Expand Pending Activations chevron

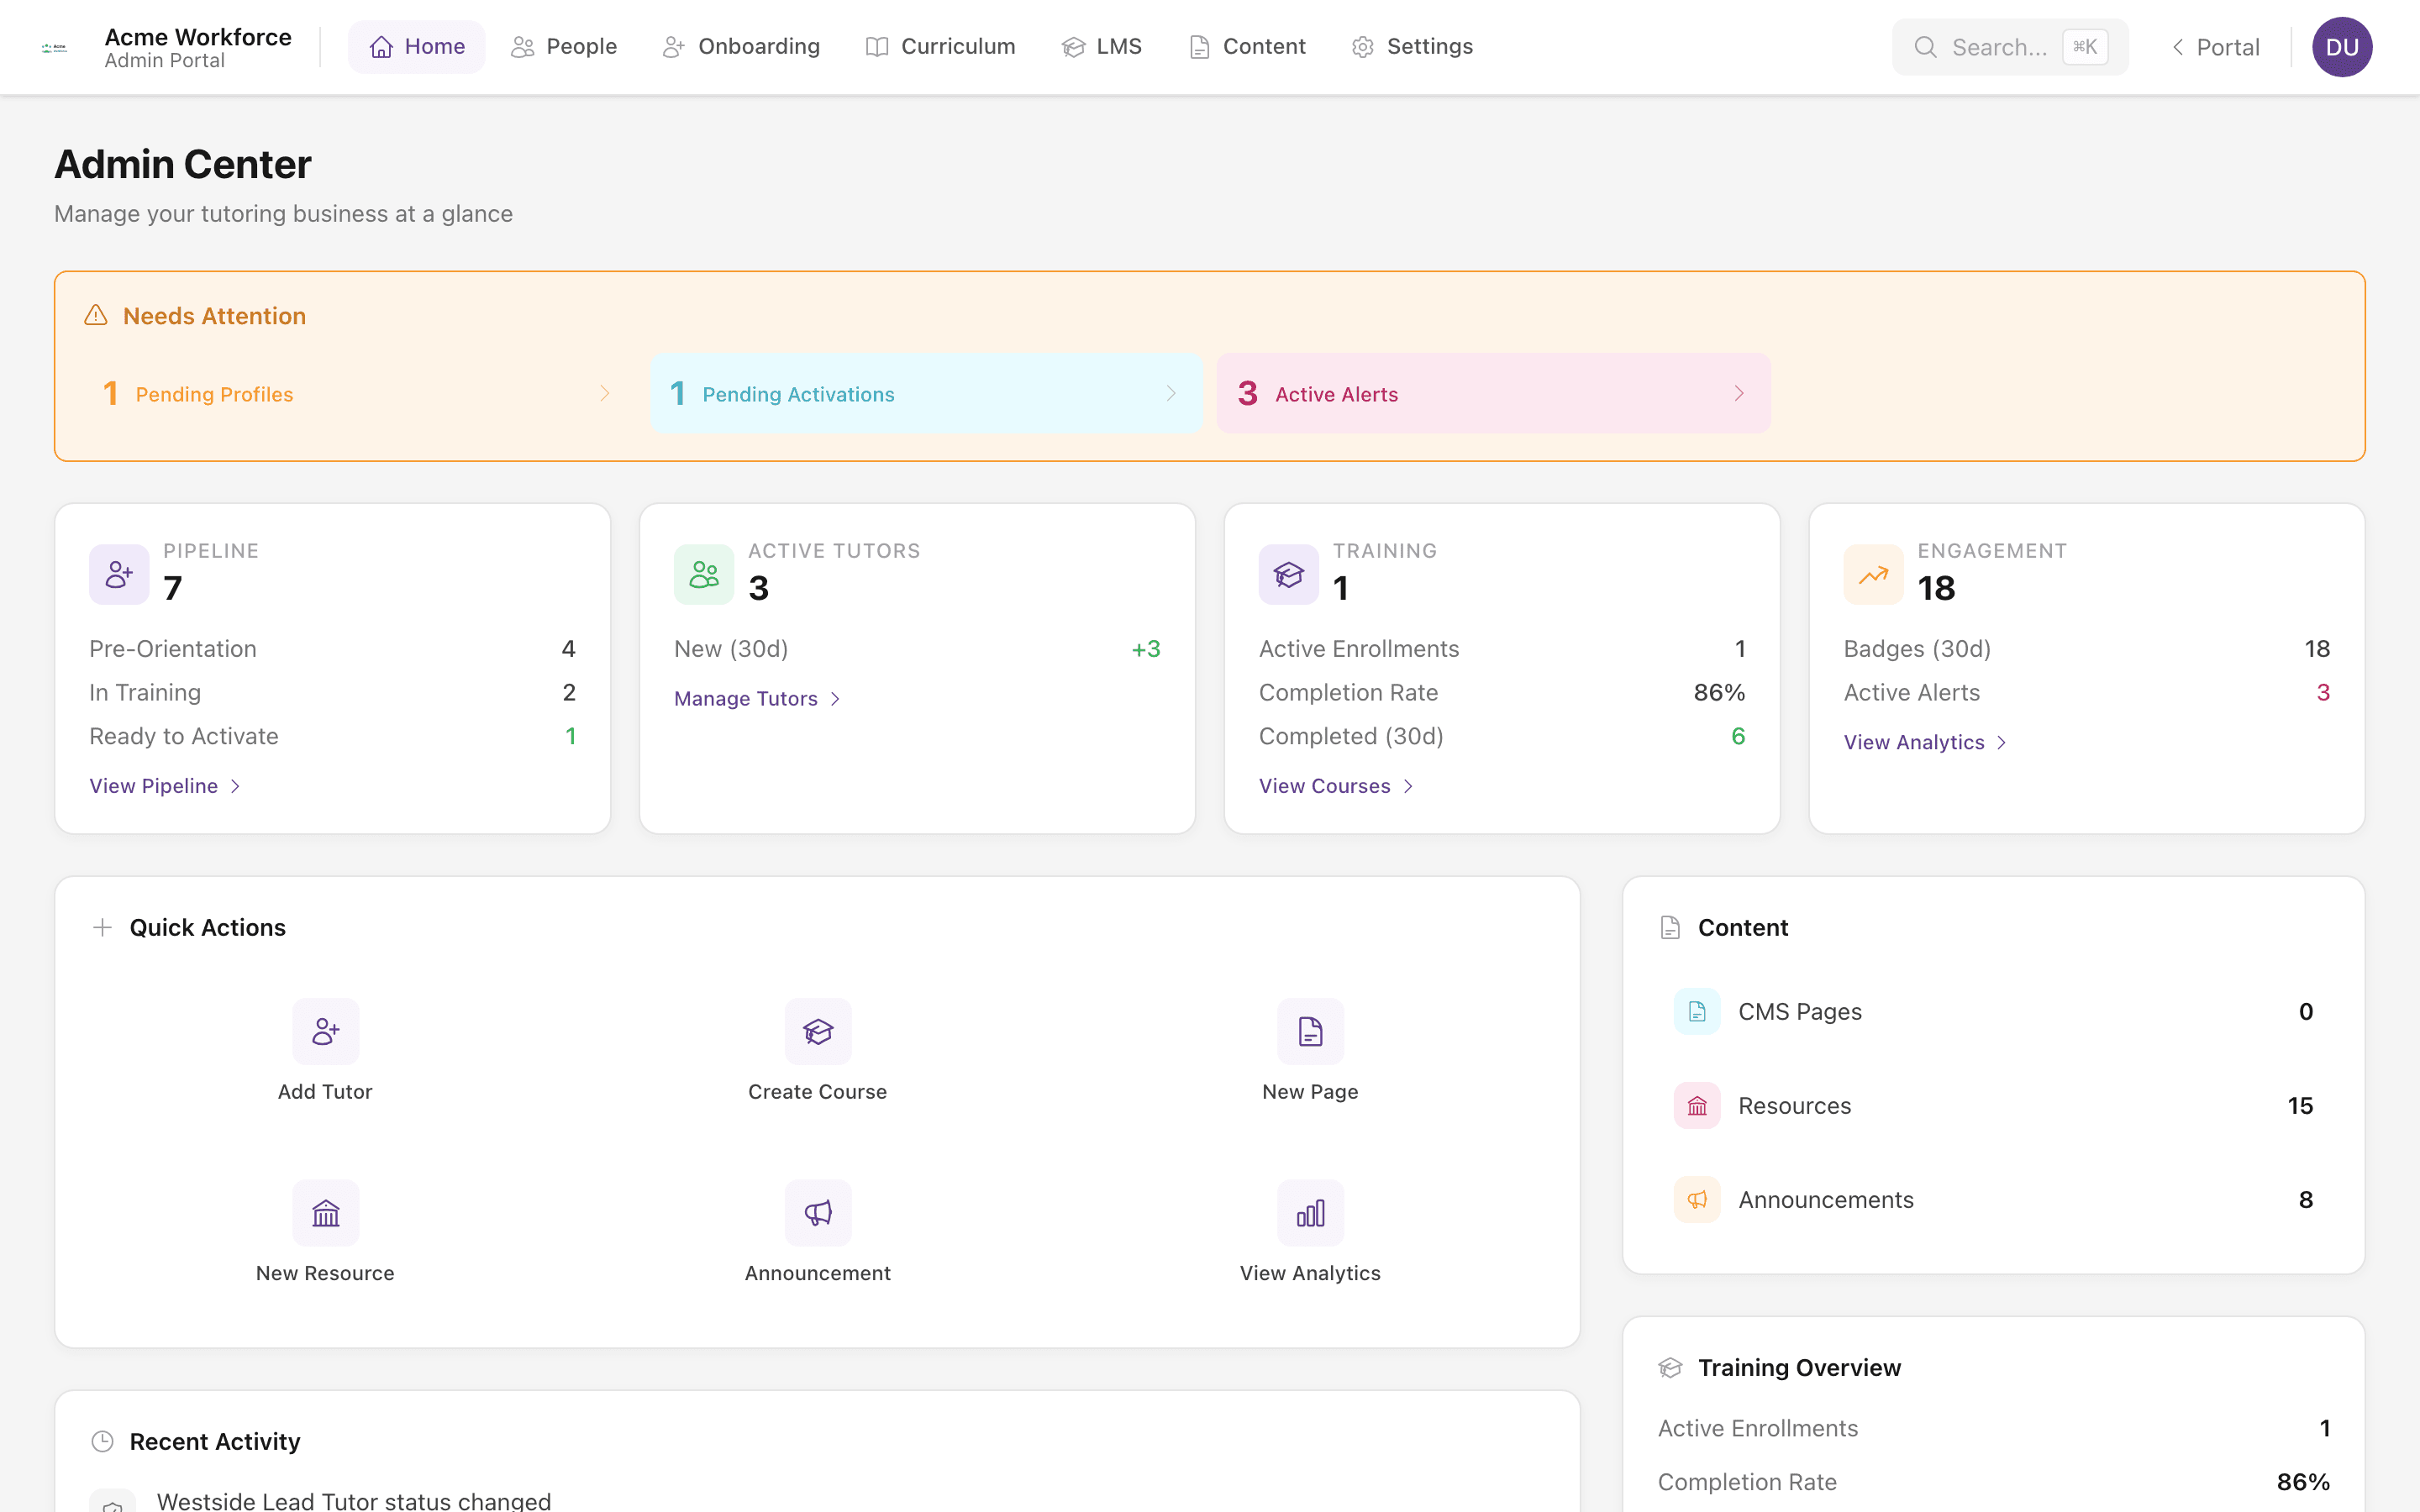tap(1171, 393)
